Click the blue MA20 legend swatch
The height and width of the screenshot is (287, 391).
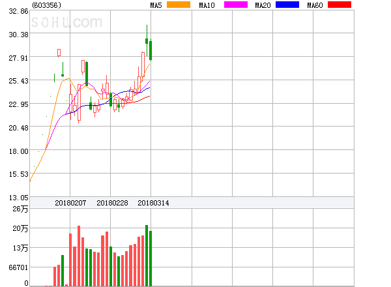pyautogui.click(x=287, y=5)
